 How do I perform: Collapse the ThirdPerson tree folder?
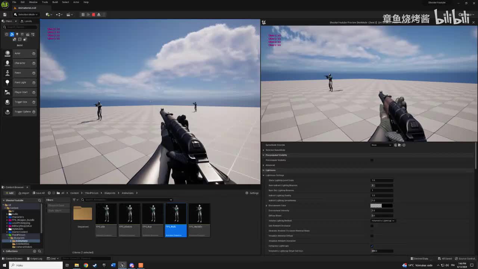click(7, 235)
